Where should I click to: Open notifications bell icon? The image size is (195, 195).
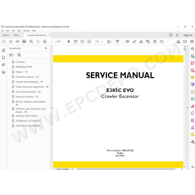pyautogui.click(x=177, y=35)
